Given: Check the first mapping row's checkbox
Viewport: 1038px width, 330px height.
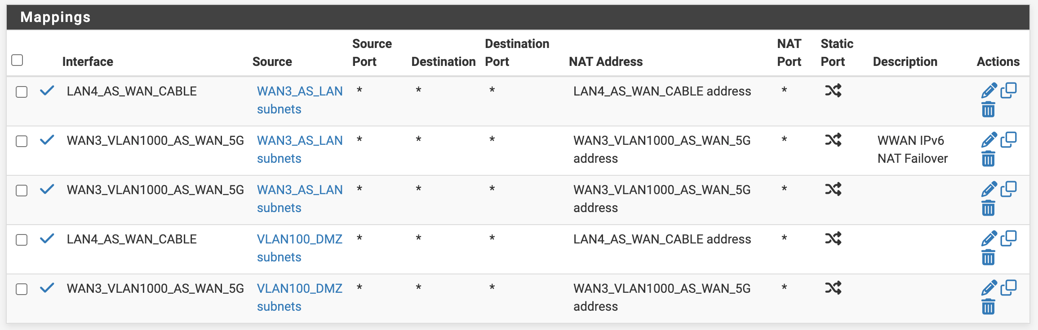Looking at the screenshot, I should click(x=22, y=92).
